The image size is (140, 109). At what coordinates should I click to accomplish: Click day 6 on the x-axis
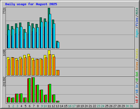(x=30, y=106)
